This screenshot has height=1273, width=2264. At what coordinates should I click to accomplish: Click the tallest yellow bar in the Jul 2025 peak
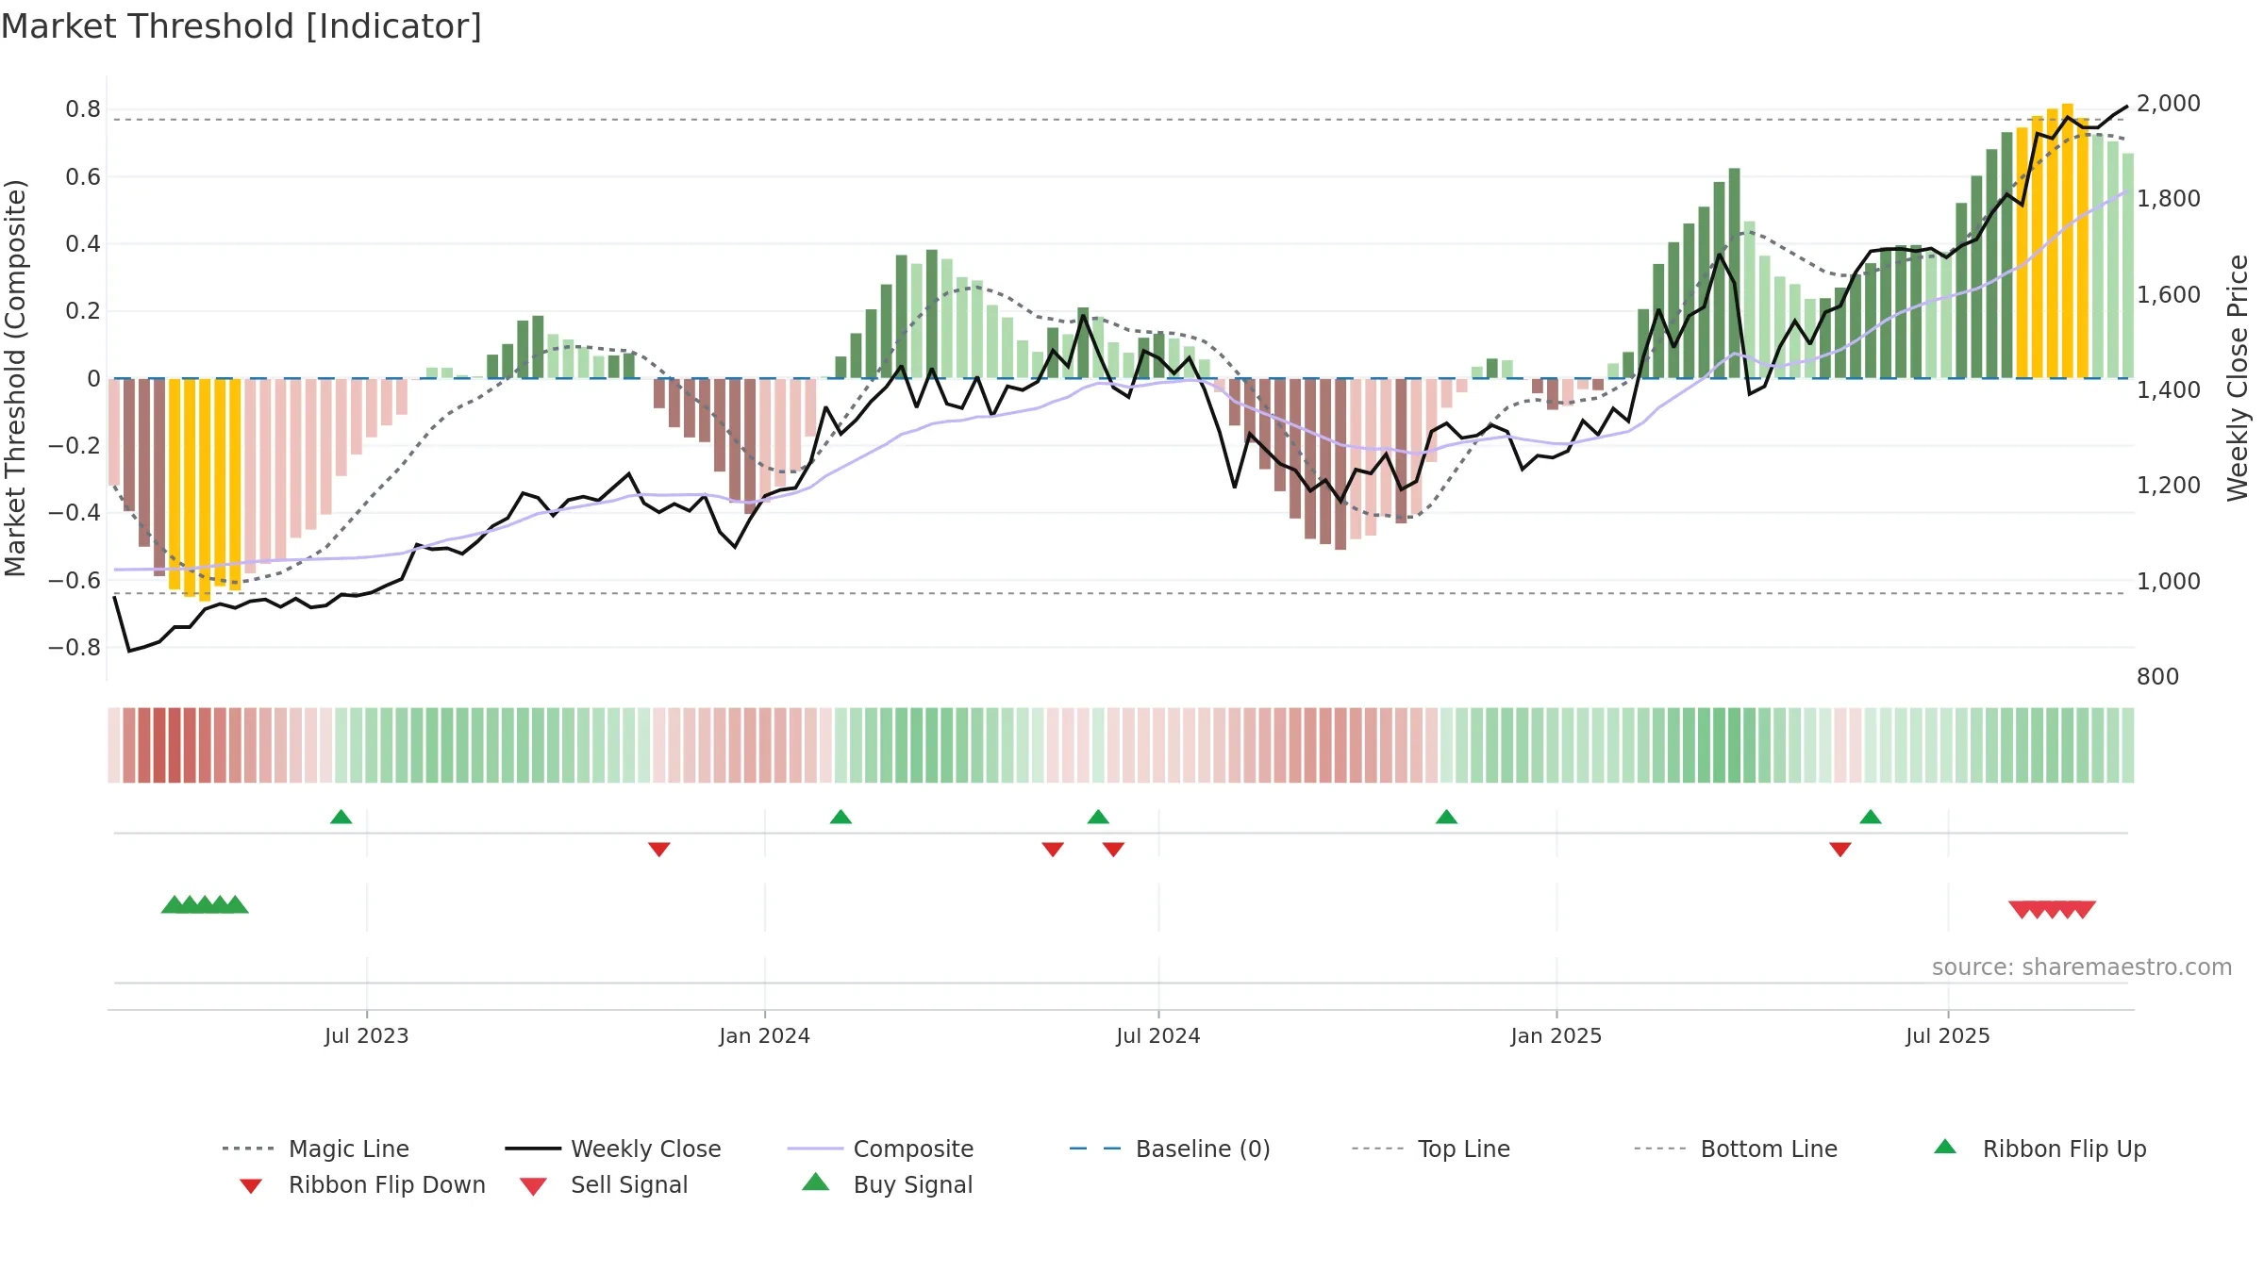coord(2068,240)
